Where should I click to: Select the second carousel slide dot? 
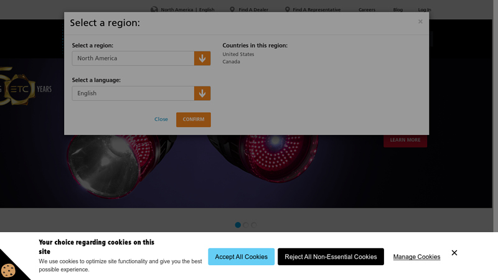[246, 225]
